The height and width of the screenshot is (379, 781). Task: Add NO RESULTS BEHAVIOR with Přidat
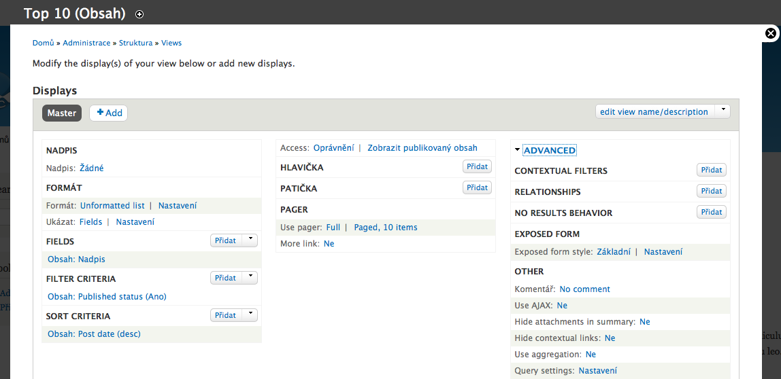point(712,212)
